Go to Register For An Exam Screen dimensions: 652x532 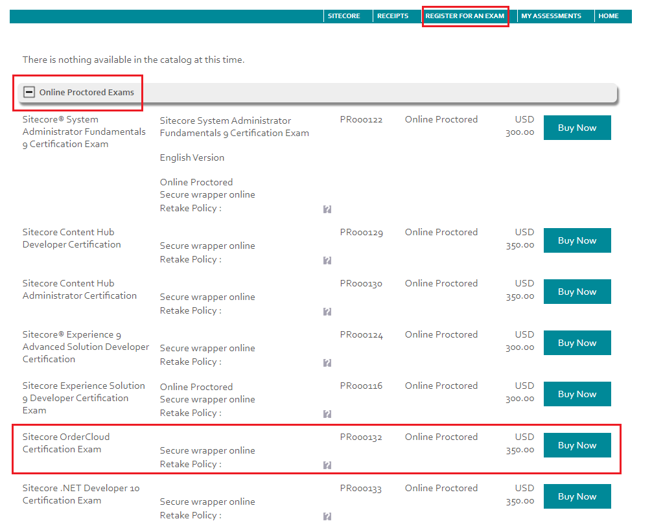(465, 16)
